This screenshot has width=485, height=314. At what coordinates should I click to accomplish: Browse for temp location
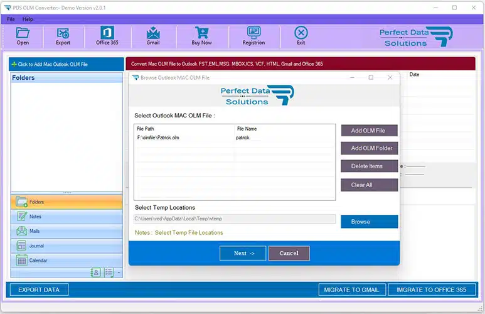click(370, 222)
